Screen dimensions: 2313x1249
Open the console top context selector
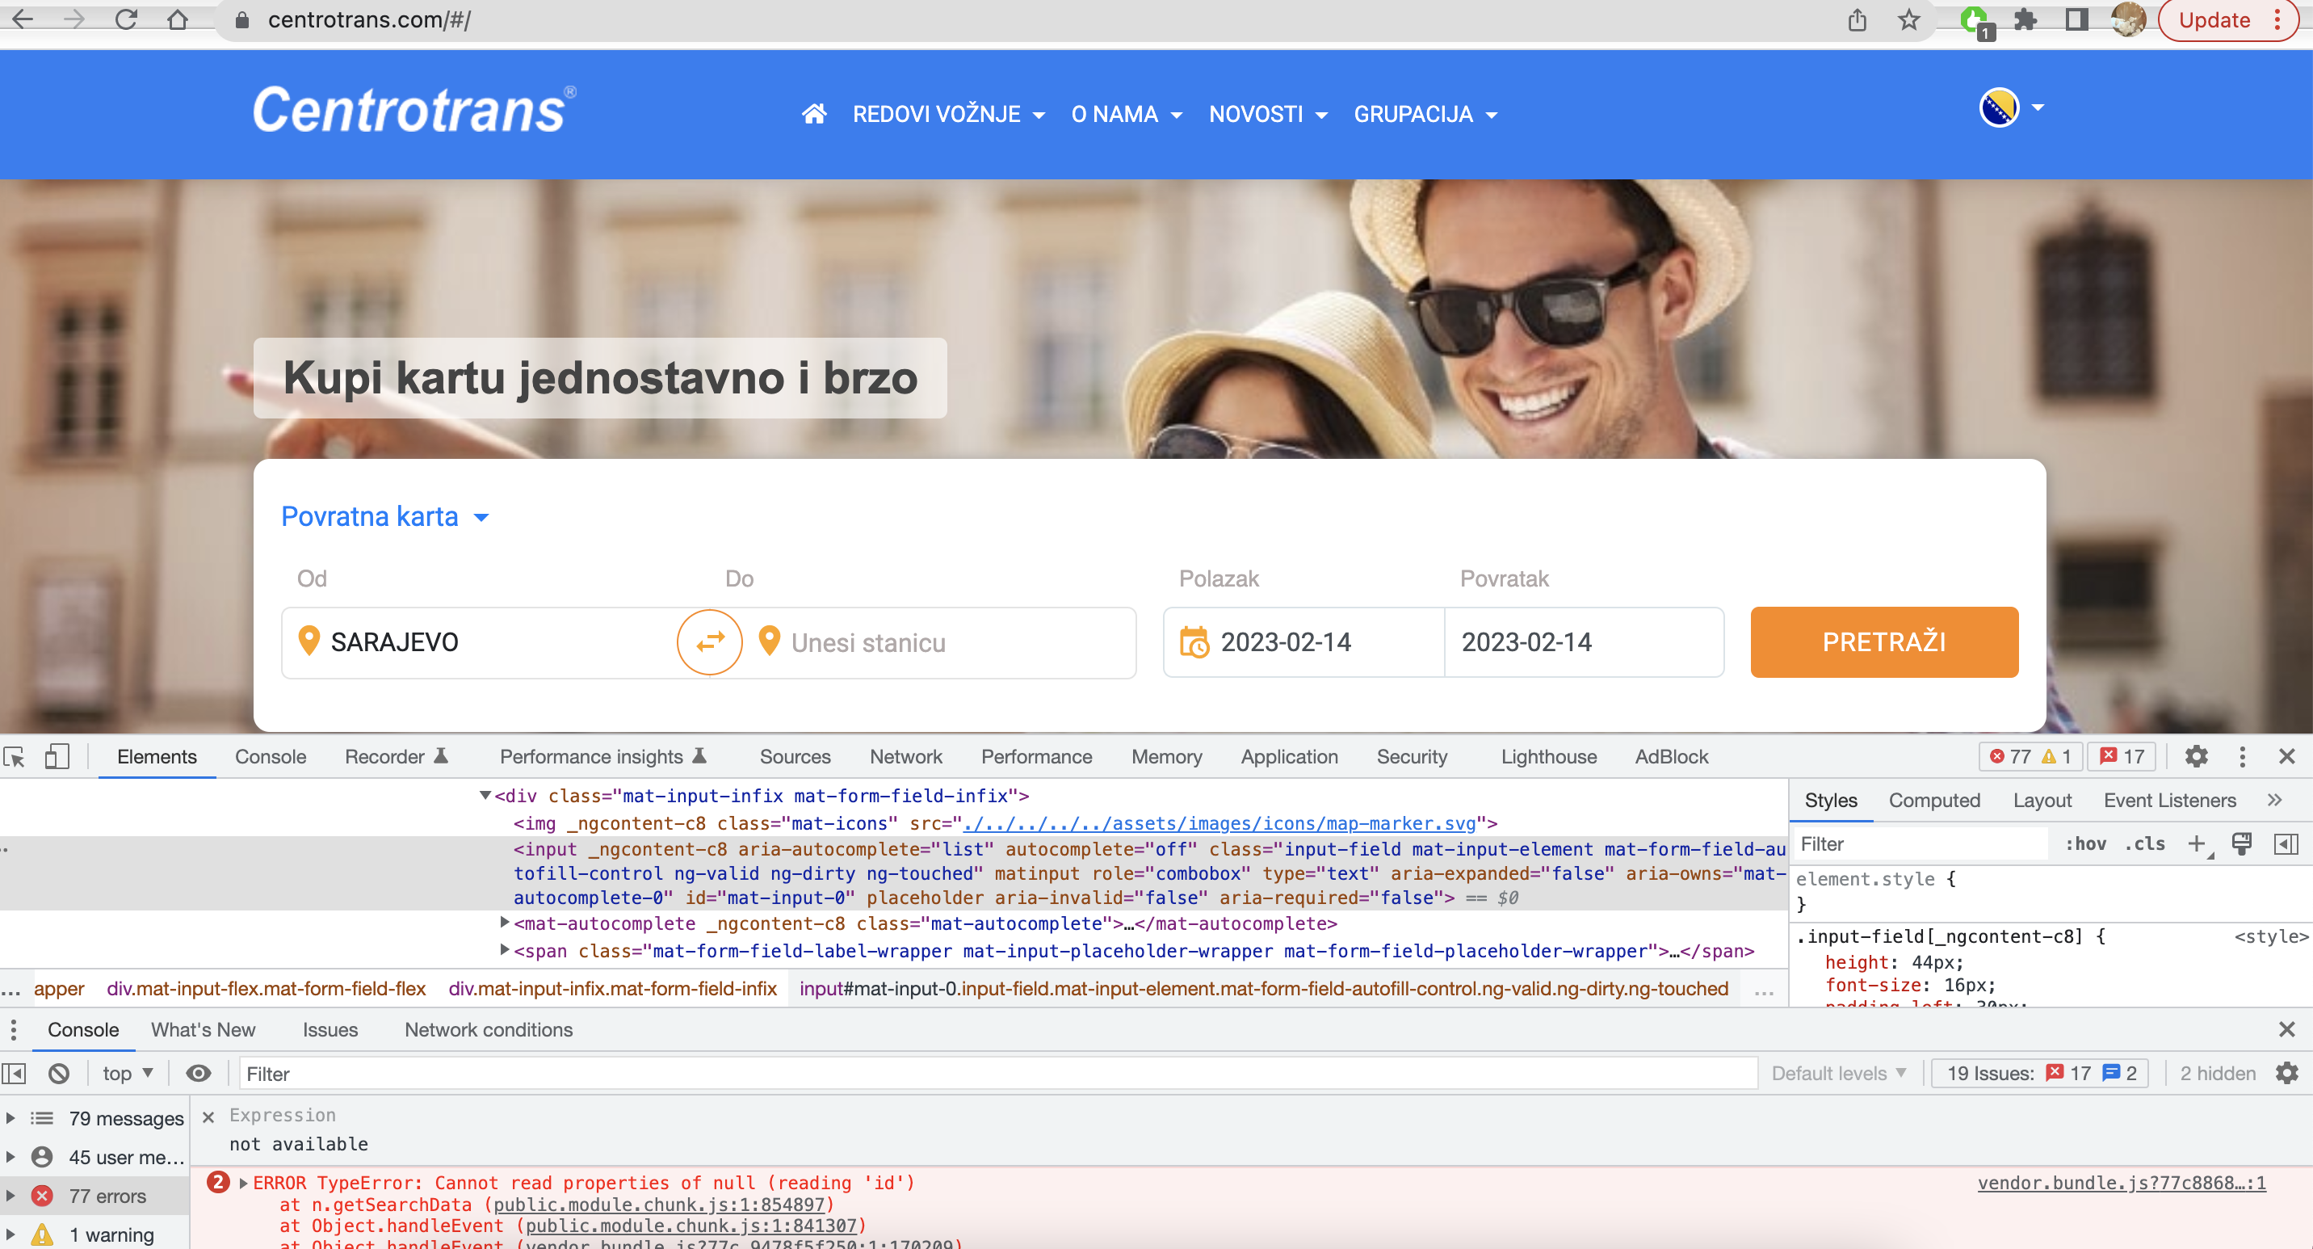[x=128, y=1074]
